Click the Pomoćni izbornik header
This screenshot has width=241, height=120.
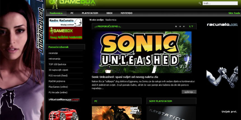pos(65,47)
